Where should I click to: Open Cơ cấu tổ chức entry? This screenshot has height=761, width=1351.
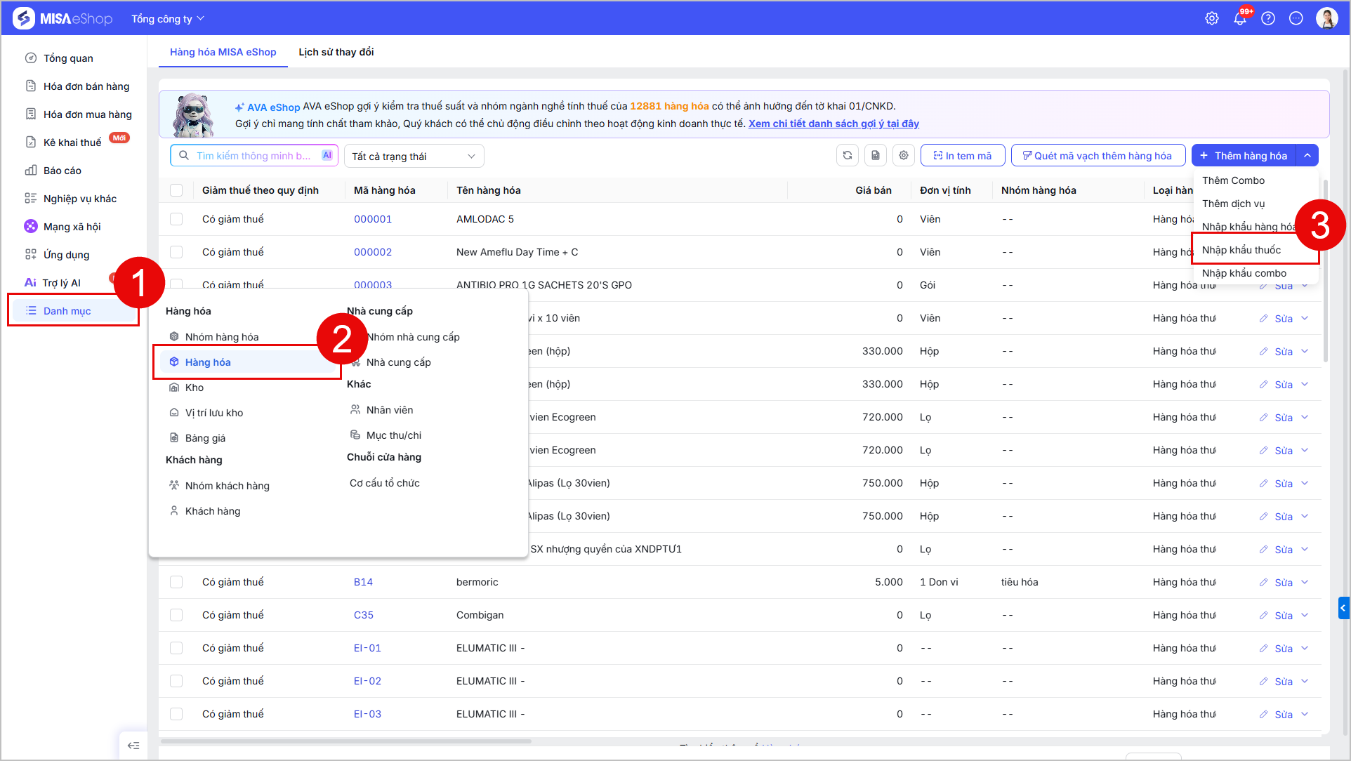coord(385,483)
